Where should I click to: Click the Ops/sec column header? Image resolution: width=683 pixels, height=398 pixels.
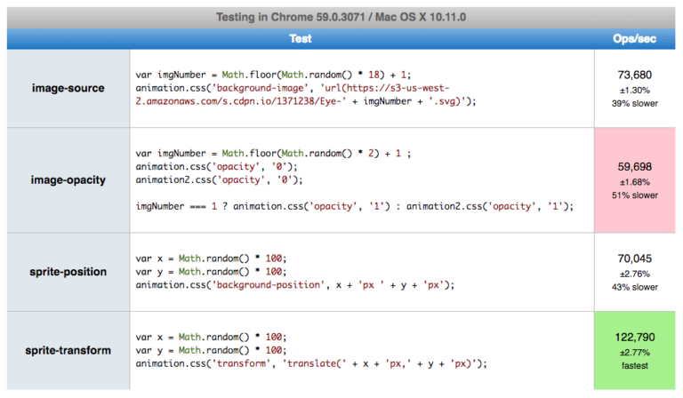pos(634,39)
